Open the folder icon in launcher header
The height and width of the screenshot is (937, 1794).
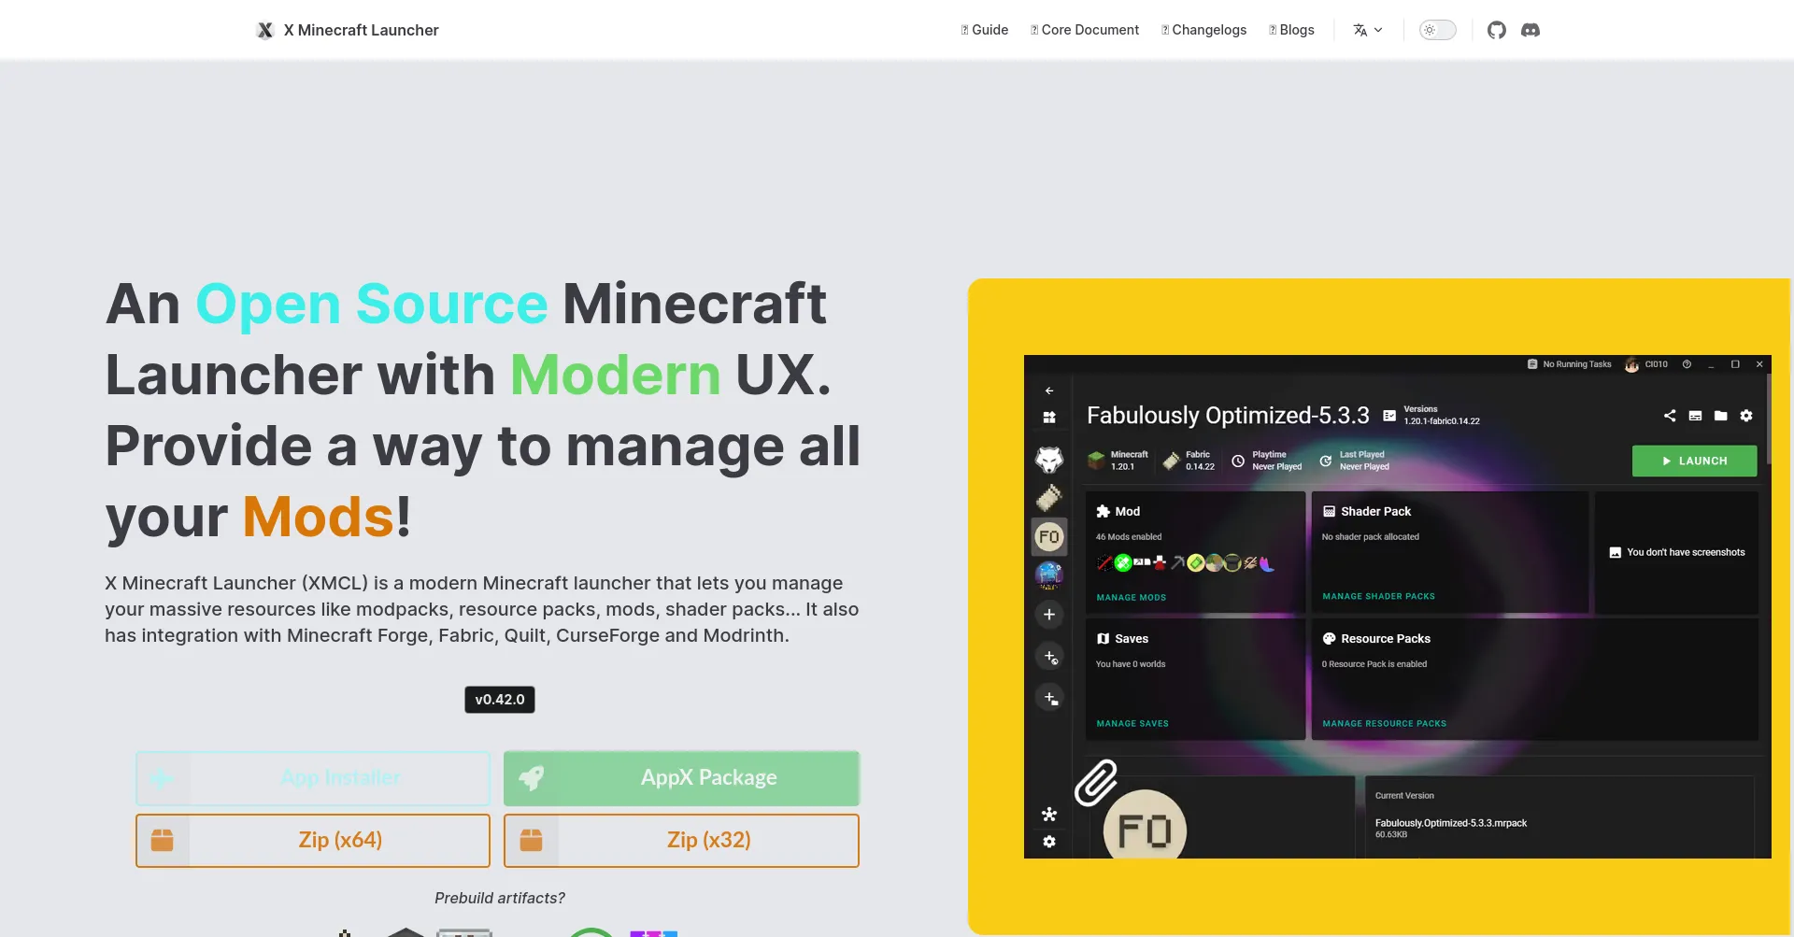[x=1721, y=416]
